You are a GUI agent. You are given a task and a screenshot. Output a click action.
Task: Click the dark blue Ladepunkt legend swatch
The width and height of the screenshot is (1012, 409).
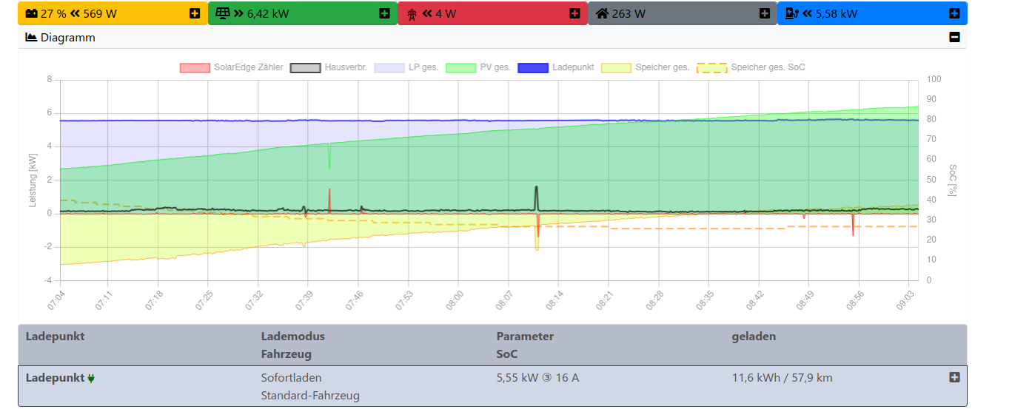tap(533, 67)
